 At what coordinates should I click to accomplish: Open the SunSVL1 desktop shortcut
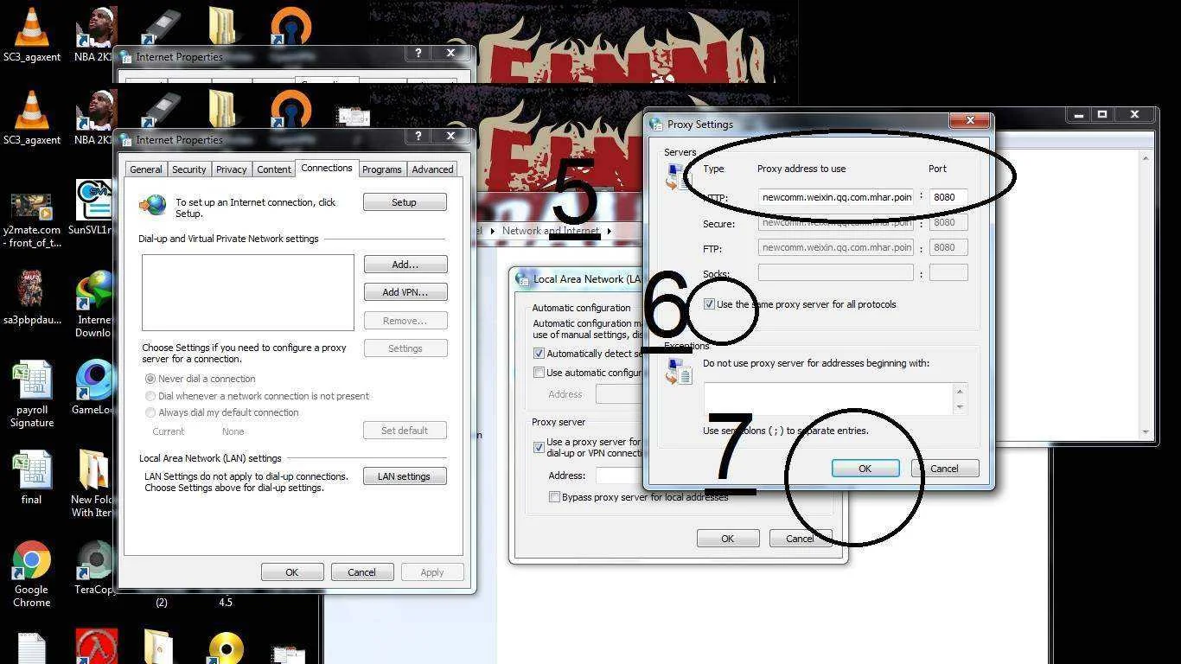(x=93, y=207)
